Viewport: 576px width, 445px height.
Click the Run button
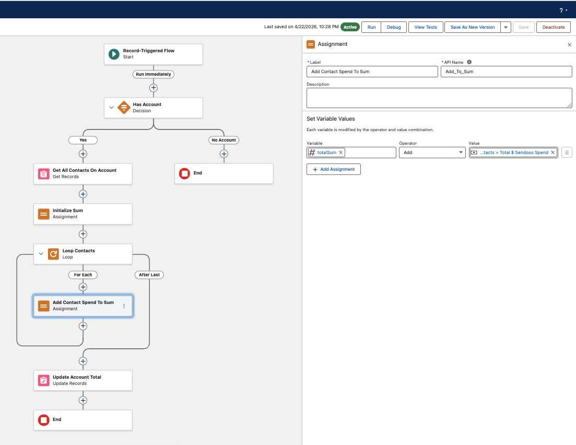(x=371, y=27)
